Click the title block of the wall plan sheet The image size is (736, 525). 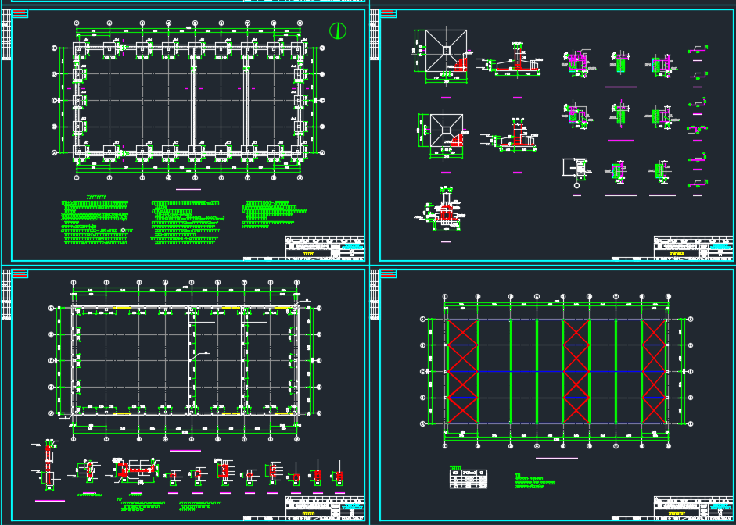[325, 508]
